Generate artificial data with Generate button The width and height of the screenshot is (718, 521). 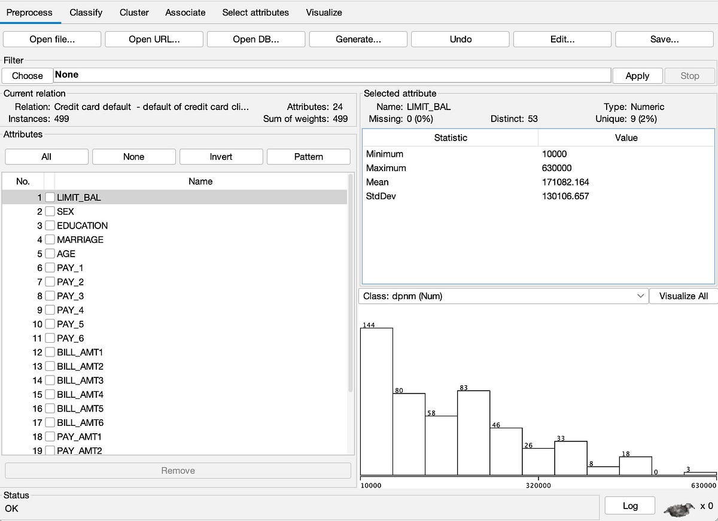[x=357, y=39]
